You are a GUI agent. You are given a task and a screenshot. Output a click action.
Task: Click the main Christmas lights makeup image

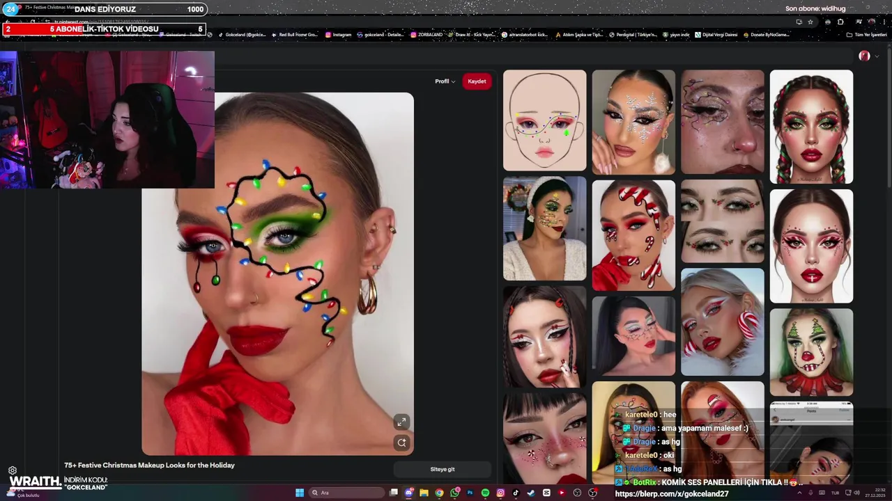pyautogui.click(x=278, y=273)
